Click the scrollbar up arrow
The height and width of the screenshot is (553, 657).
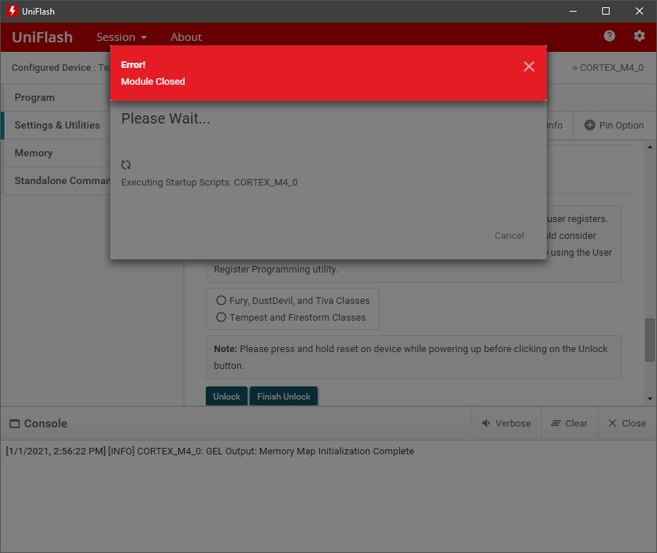pyautogui.click(x=650, y=147)
